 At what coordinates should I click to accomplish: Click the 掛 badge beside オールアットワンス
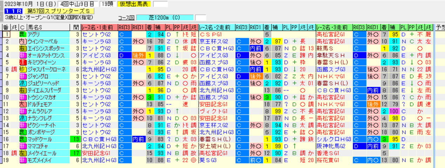point(22,55)
